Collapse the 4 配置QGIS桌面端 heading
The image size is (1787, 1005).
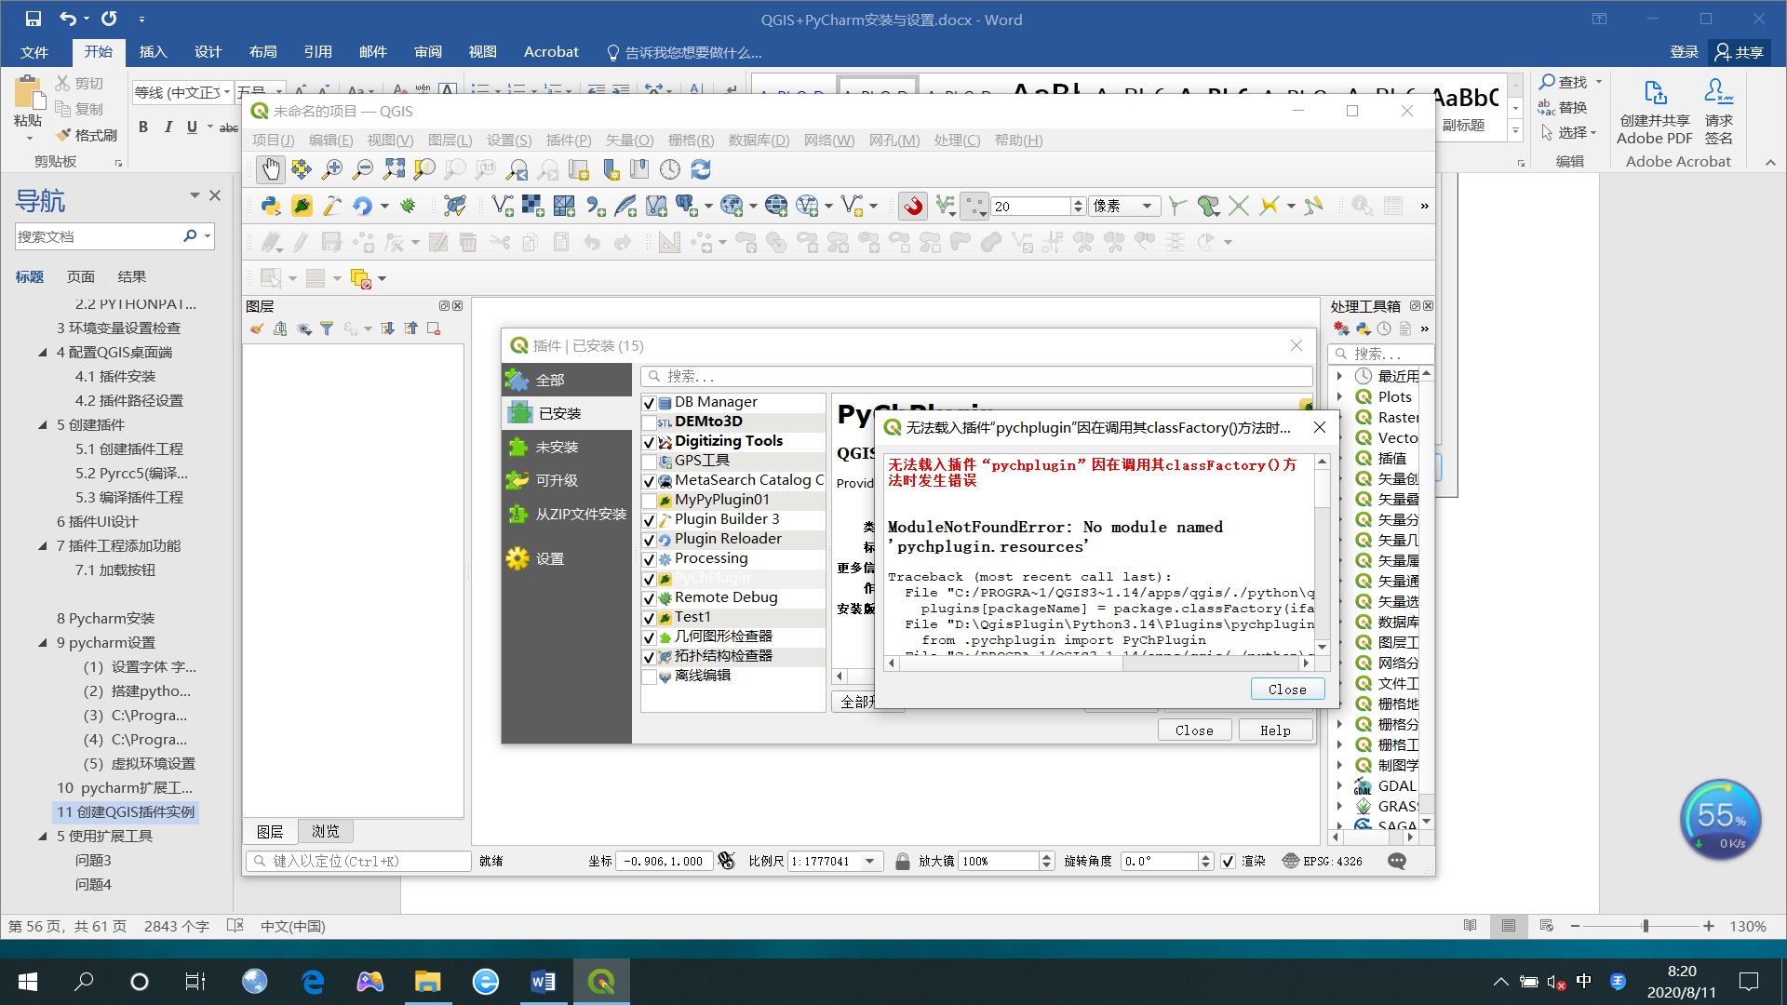[x=43, y=352]
